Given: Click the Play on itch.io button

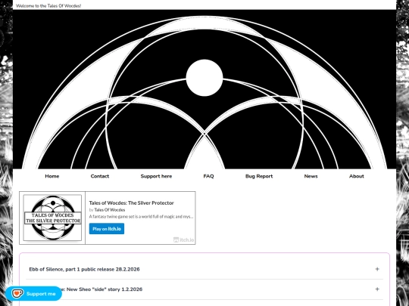Looking at the screenshot, I should (107, 229).
